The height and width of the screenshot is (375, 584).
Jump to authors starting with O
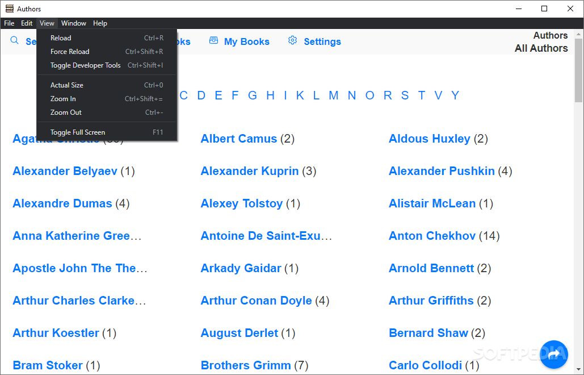pos(370,95)
